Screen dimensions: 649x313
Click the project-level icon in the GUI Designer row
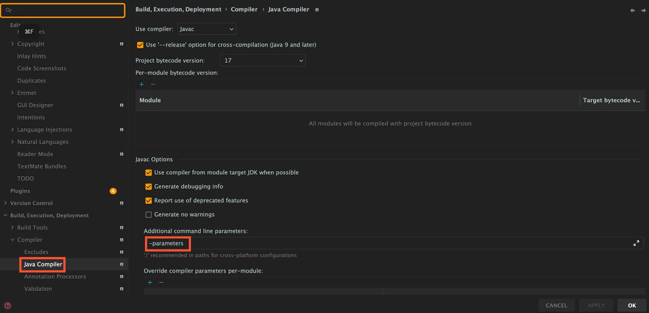122,105
